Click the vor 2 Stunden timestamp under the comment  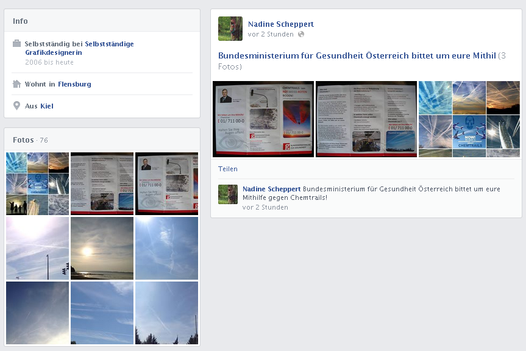(x=265, y=208)
